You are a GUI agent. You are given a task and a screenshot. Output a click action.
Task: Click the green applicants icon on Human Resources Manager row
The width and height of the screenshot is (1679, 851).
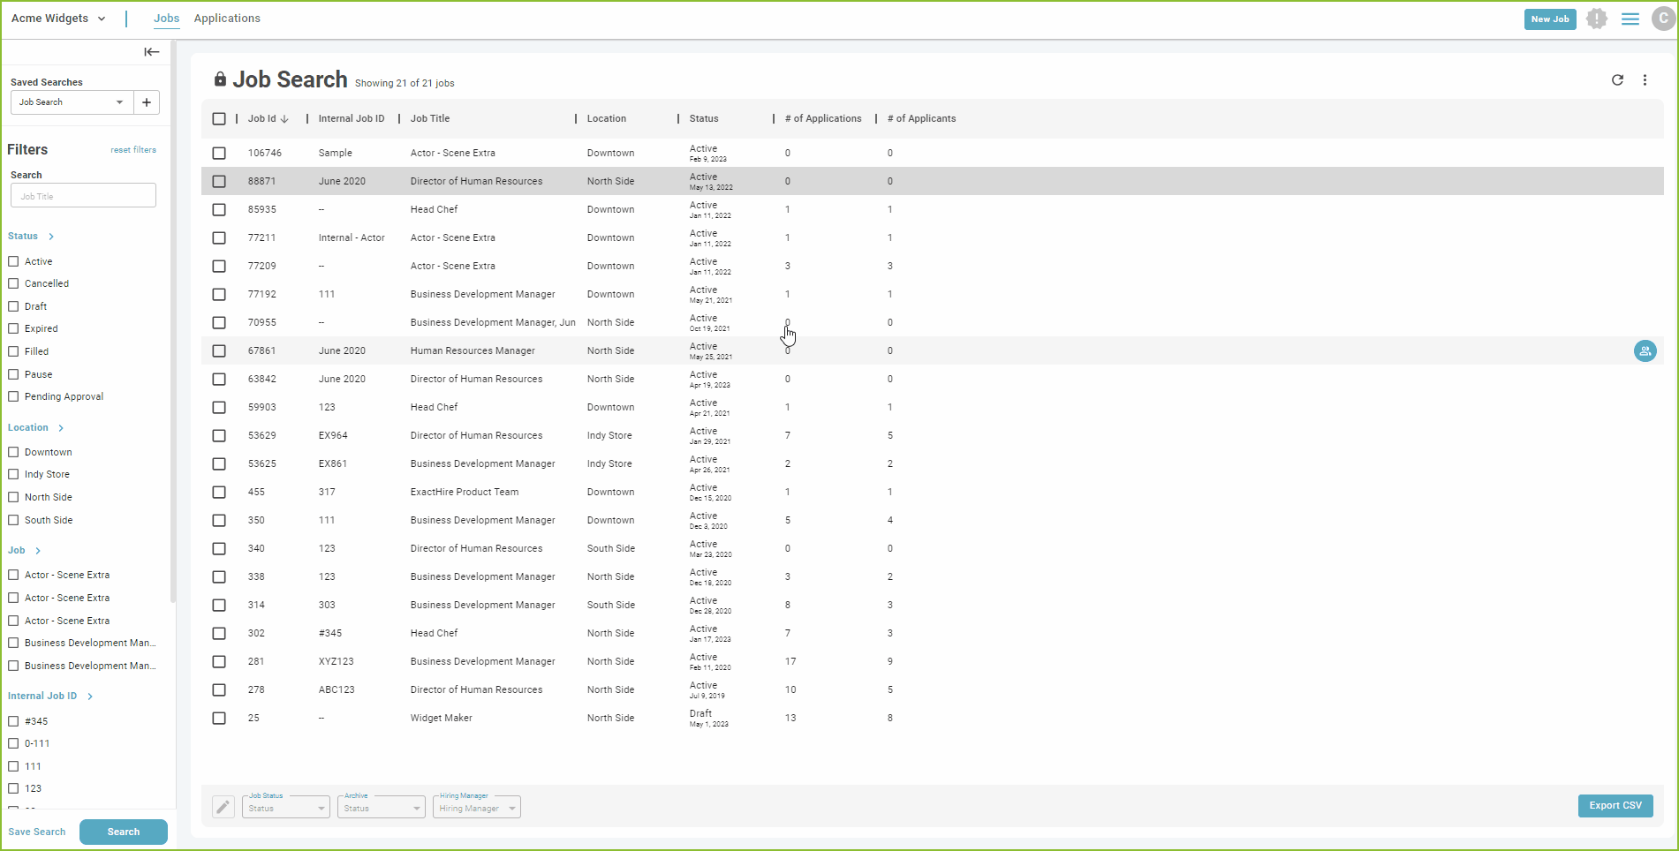[x=1645, y=350]
